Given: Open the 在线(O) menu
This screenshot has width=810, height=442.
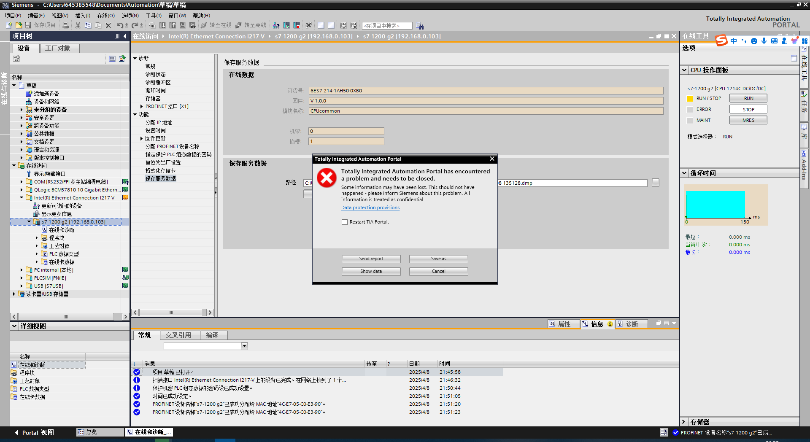Looking at the screenshot, I should (106, 16).
